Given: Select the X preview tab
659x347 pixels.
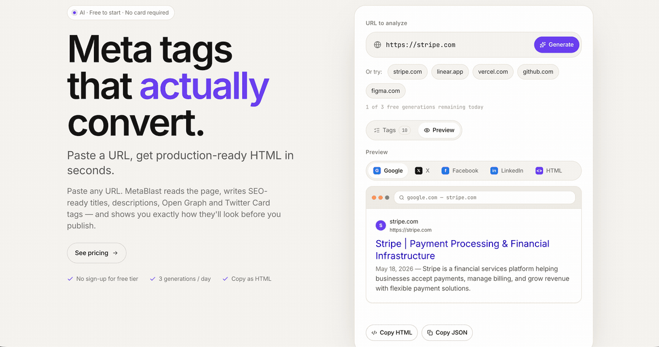Looking at the screenshot, I should [x=422, y=170].
